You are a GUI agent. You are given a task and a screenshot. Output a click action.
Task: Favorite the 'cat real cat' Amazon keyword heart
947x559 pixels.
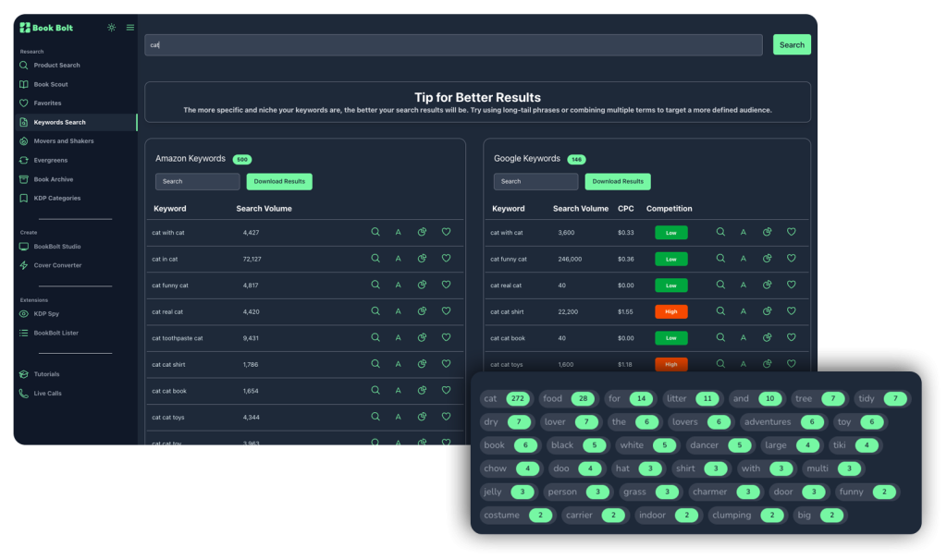coord(446,312)
